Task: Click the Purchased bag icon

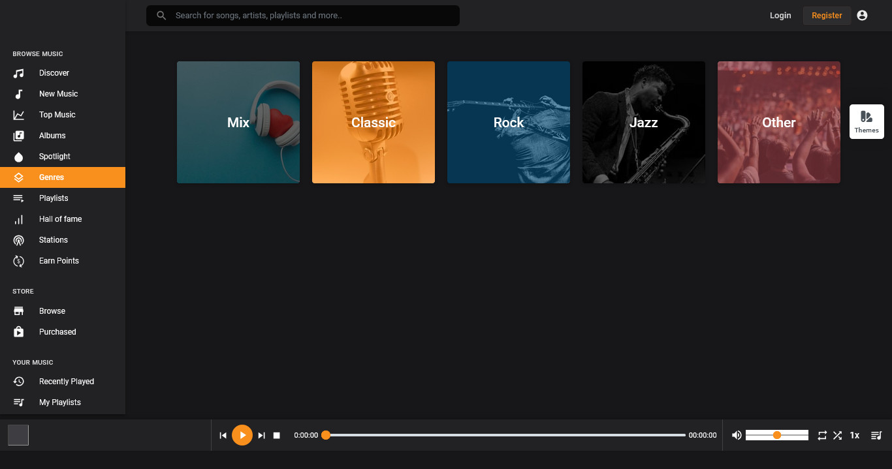Action: click(19, 332)
